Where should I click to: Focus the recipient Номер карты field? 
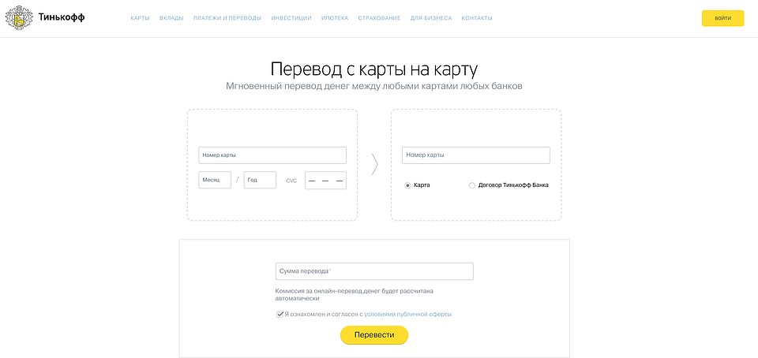point(476,155)
